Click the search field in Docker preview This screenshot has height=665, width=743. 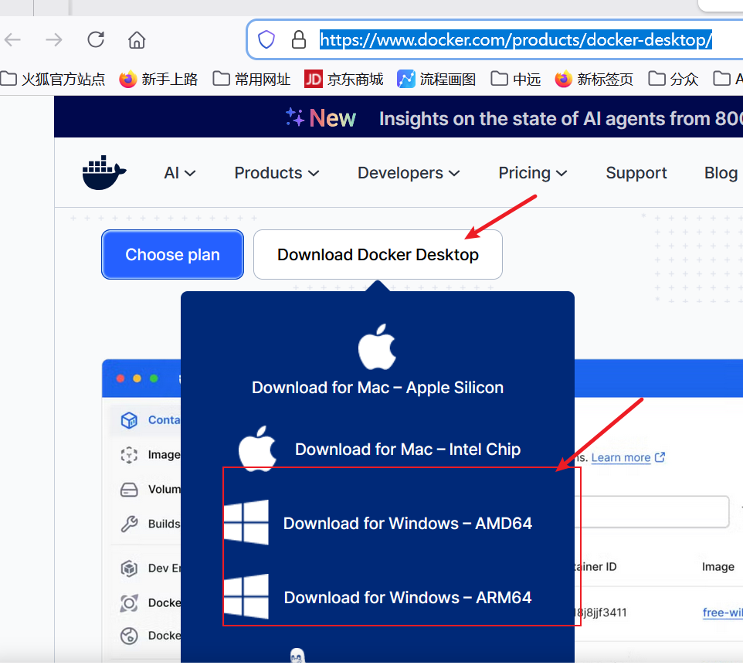pyautogui.click(x=652, y=511)
